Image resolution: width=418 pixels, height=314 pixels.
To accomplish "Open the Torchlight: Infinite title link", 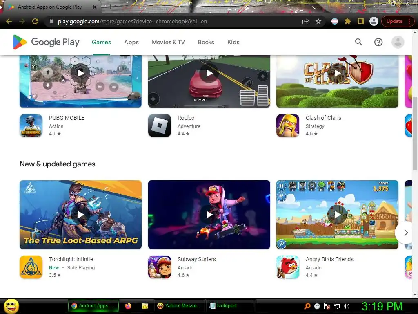I will (x=71, y=259).
